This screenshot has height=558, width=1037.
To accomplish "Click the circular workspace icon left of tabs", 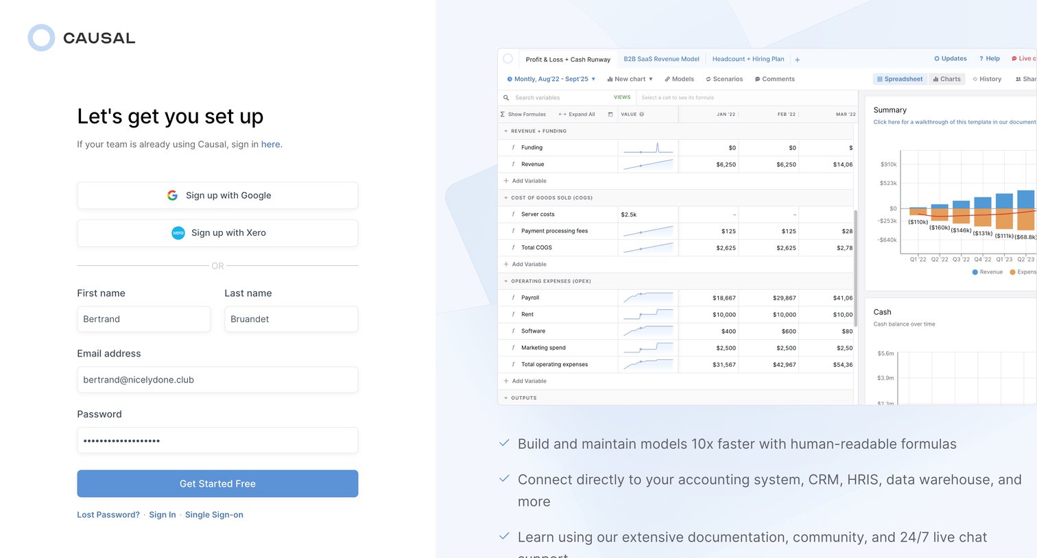I will (508, 59).
